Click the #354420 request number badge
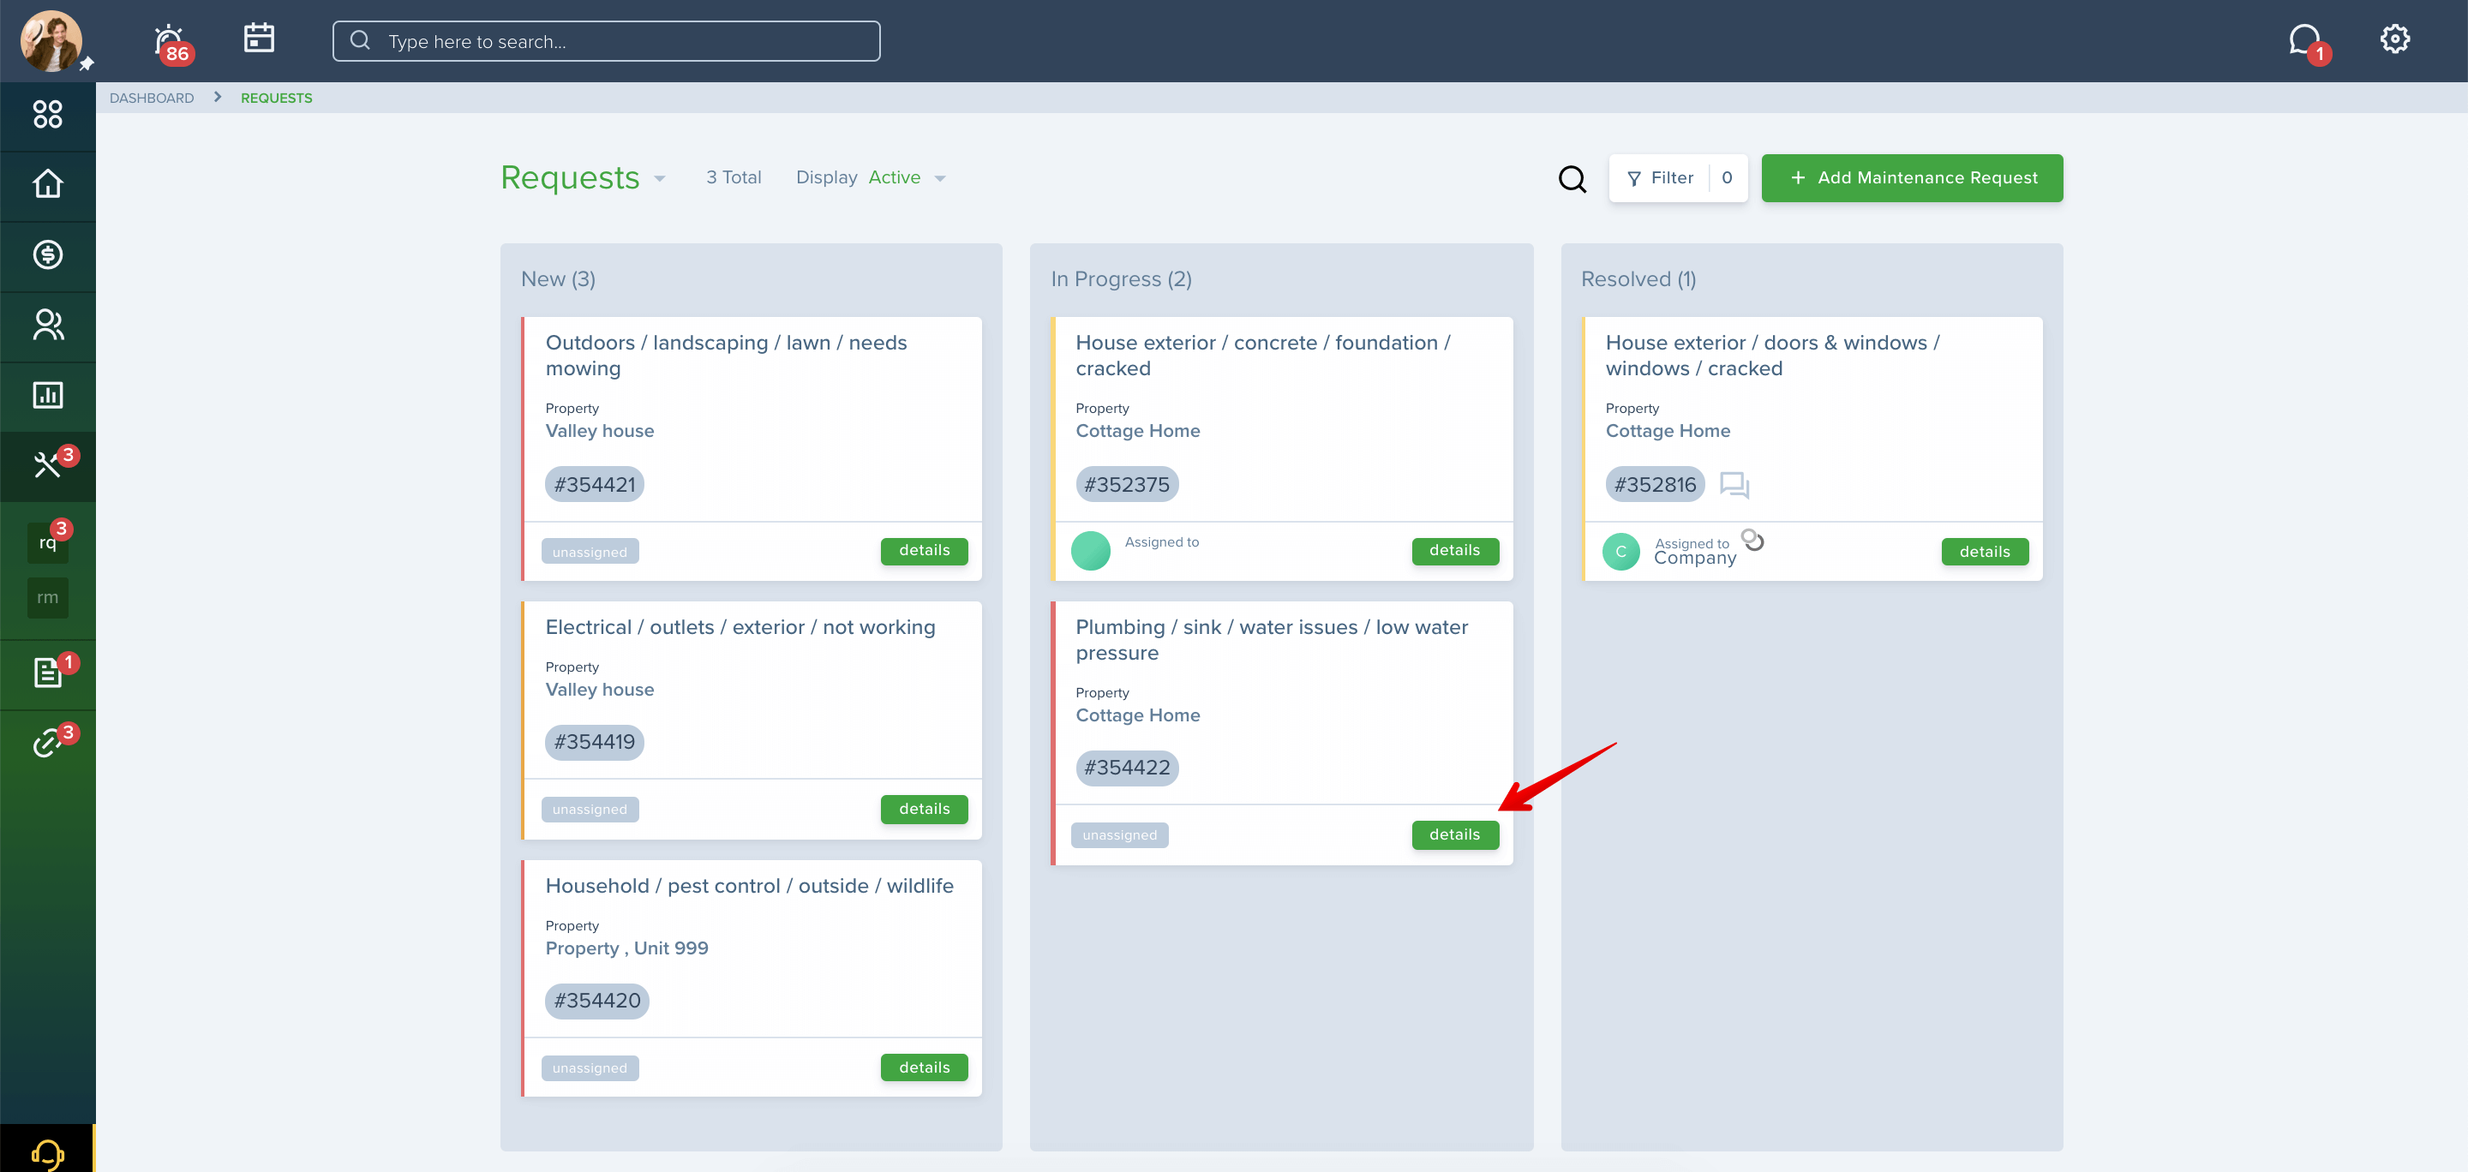Screen dimensions: 2468x1172 [x=597, y=1001]
